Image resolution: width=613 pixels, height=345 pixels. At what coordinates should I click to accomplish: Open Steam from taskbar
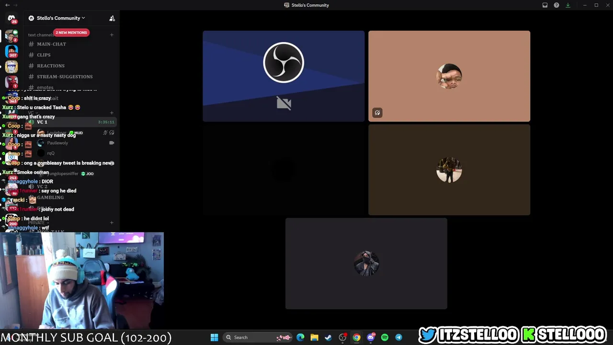point(328,337)
